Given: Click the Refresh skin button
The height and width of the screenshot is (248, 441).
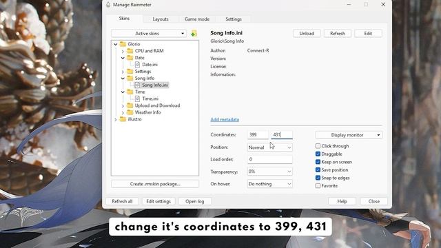Looking at the screenshot, I should 338,34.
